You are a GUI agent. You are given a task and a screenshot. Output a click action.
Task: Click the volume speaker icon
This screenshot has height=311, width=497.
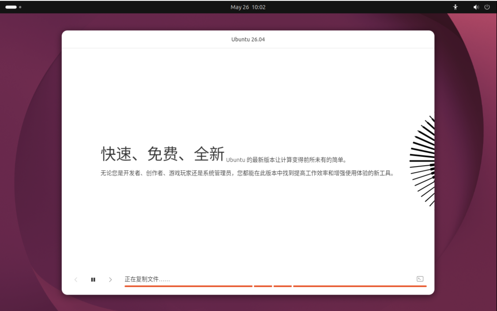(x=476, y=7)
